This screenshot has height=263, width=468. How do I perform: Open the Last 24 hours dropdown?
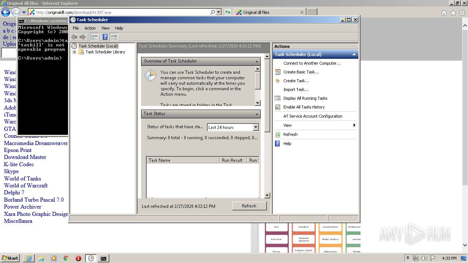click(x=256, y=127)
